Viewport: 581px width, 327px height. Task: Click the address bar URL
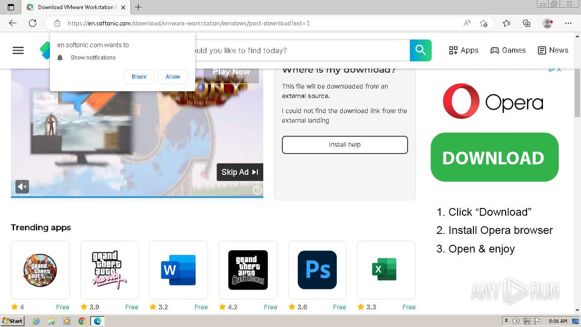[188, 23]
